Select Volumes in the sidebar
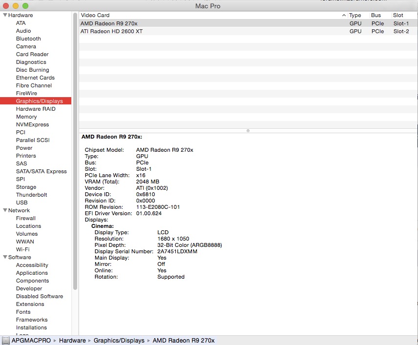The height and width of the screenshot is (345, 418). coord(27,234)
